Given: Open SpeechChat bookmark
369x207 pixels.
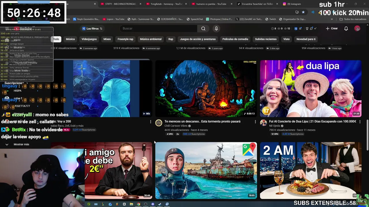Looking at the screenshot, I should click(195, 19).
